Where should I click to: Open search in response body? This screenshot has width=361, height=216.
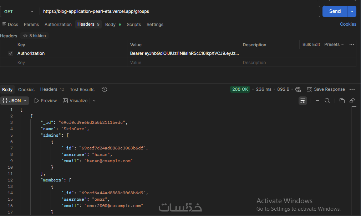click(327, 101)
